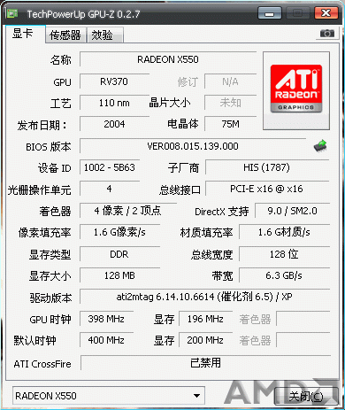Click the GPU 时钟 field 398 MHz
The width and height of the screenshot is (345, 410).
(x=107, y=319)
